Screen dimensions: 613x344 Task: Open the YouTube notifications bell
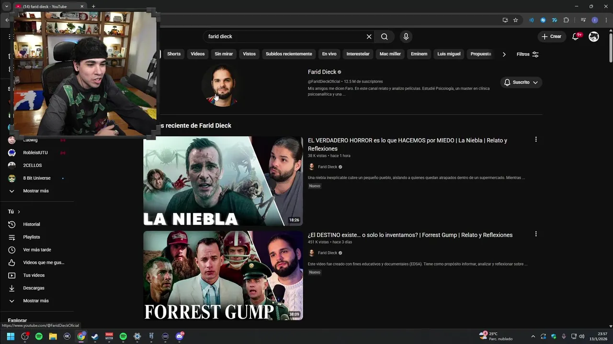click(x=576, y=36)
